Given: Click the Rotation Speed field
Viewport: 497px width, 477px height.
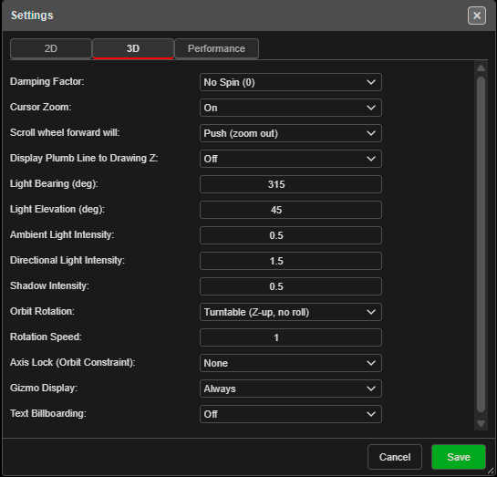Looking at the screenshot, I should pos(291,337).
